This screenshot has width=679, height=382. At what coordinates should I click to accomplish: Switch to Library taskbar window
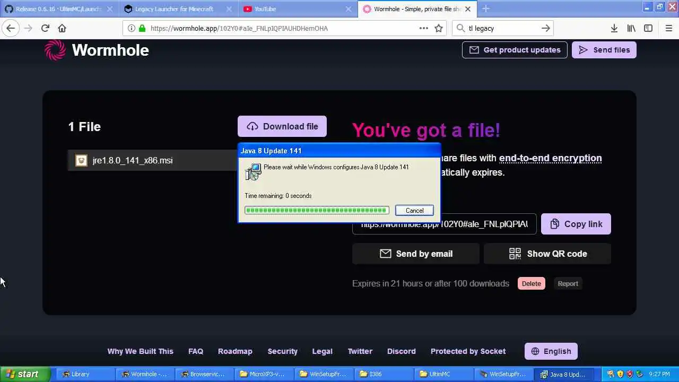point(84,374)
